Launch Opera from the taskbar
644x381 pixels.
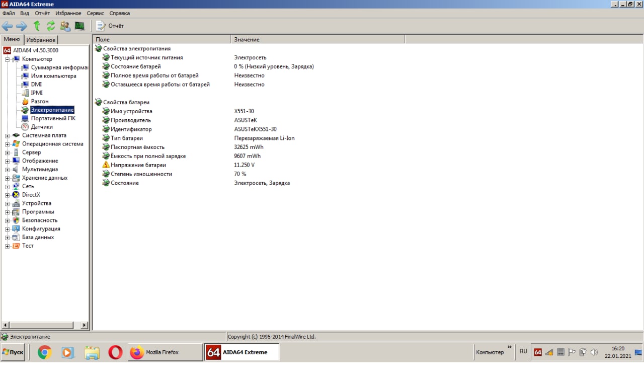pos(115,353)
